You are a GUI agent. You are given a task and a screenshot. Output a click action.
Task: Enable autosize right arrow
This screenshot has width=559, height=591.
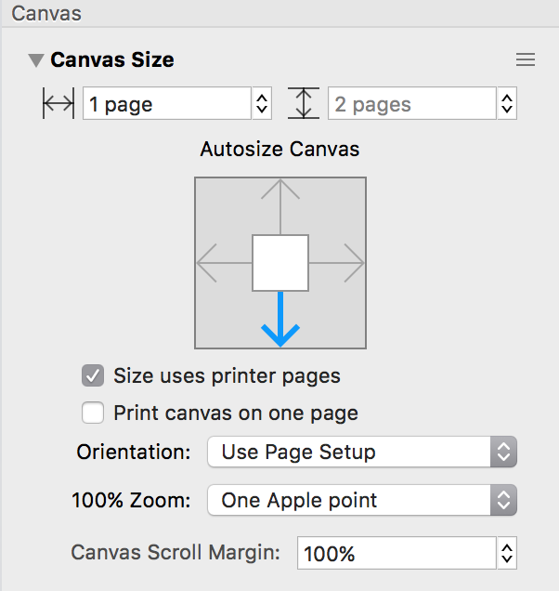point(336,263)
